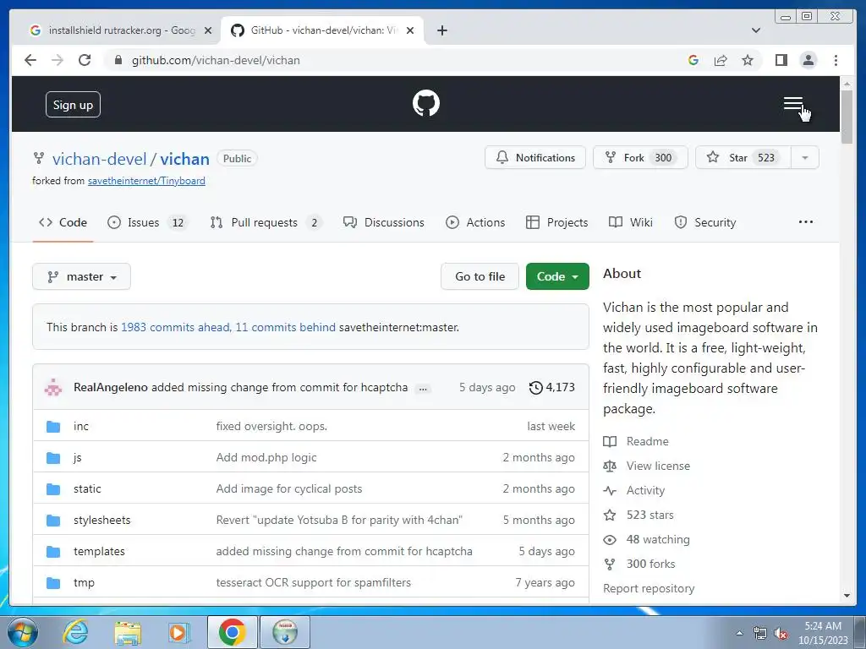The image size is (866, 649).
Task: Open repository Activity link
Action: point(634,491)
